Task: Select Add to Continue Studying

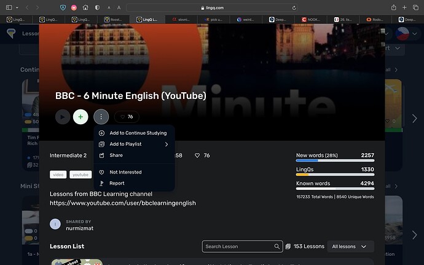Action: pyautogui.click(x=134, y=133)
